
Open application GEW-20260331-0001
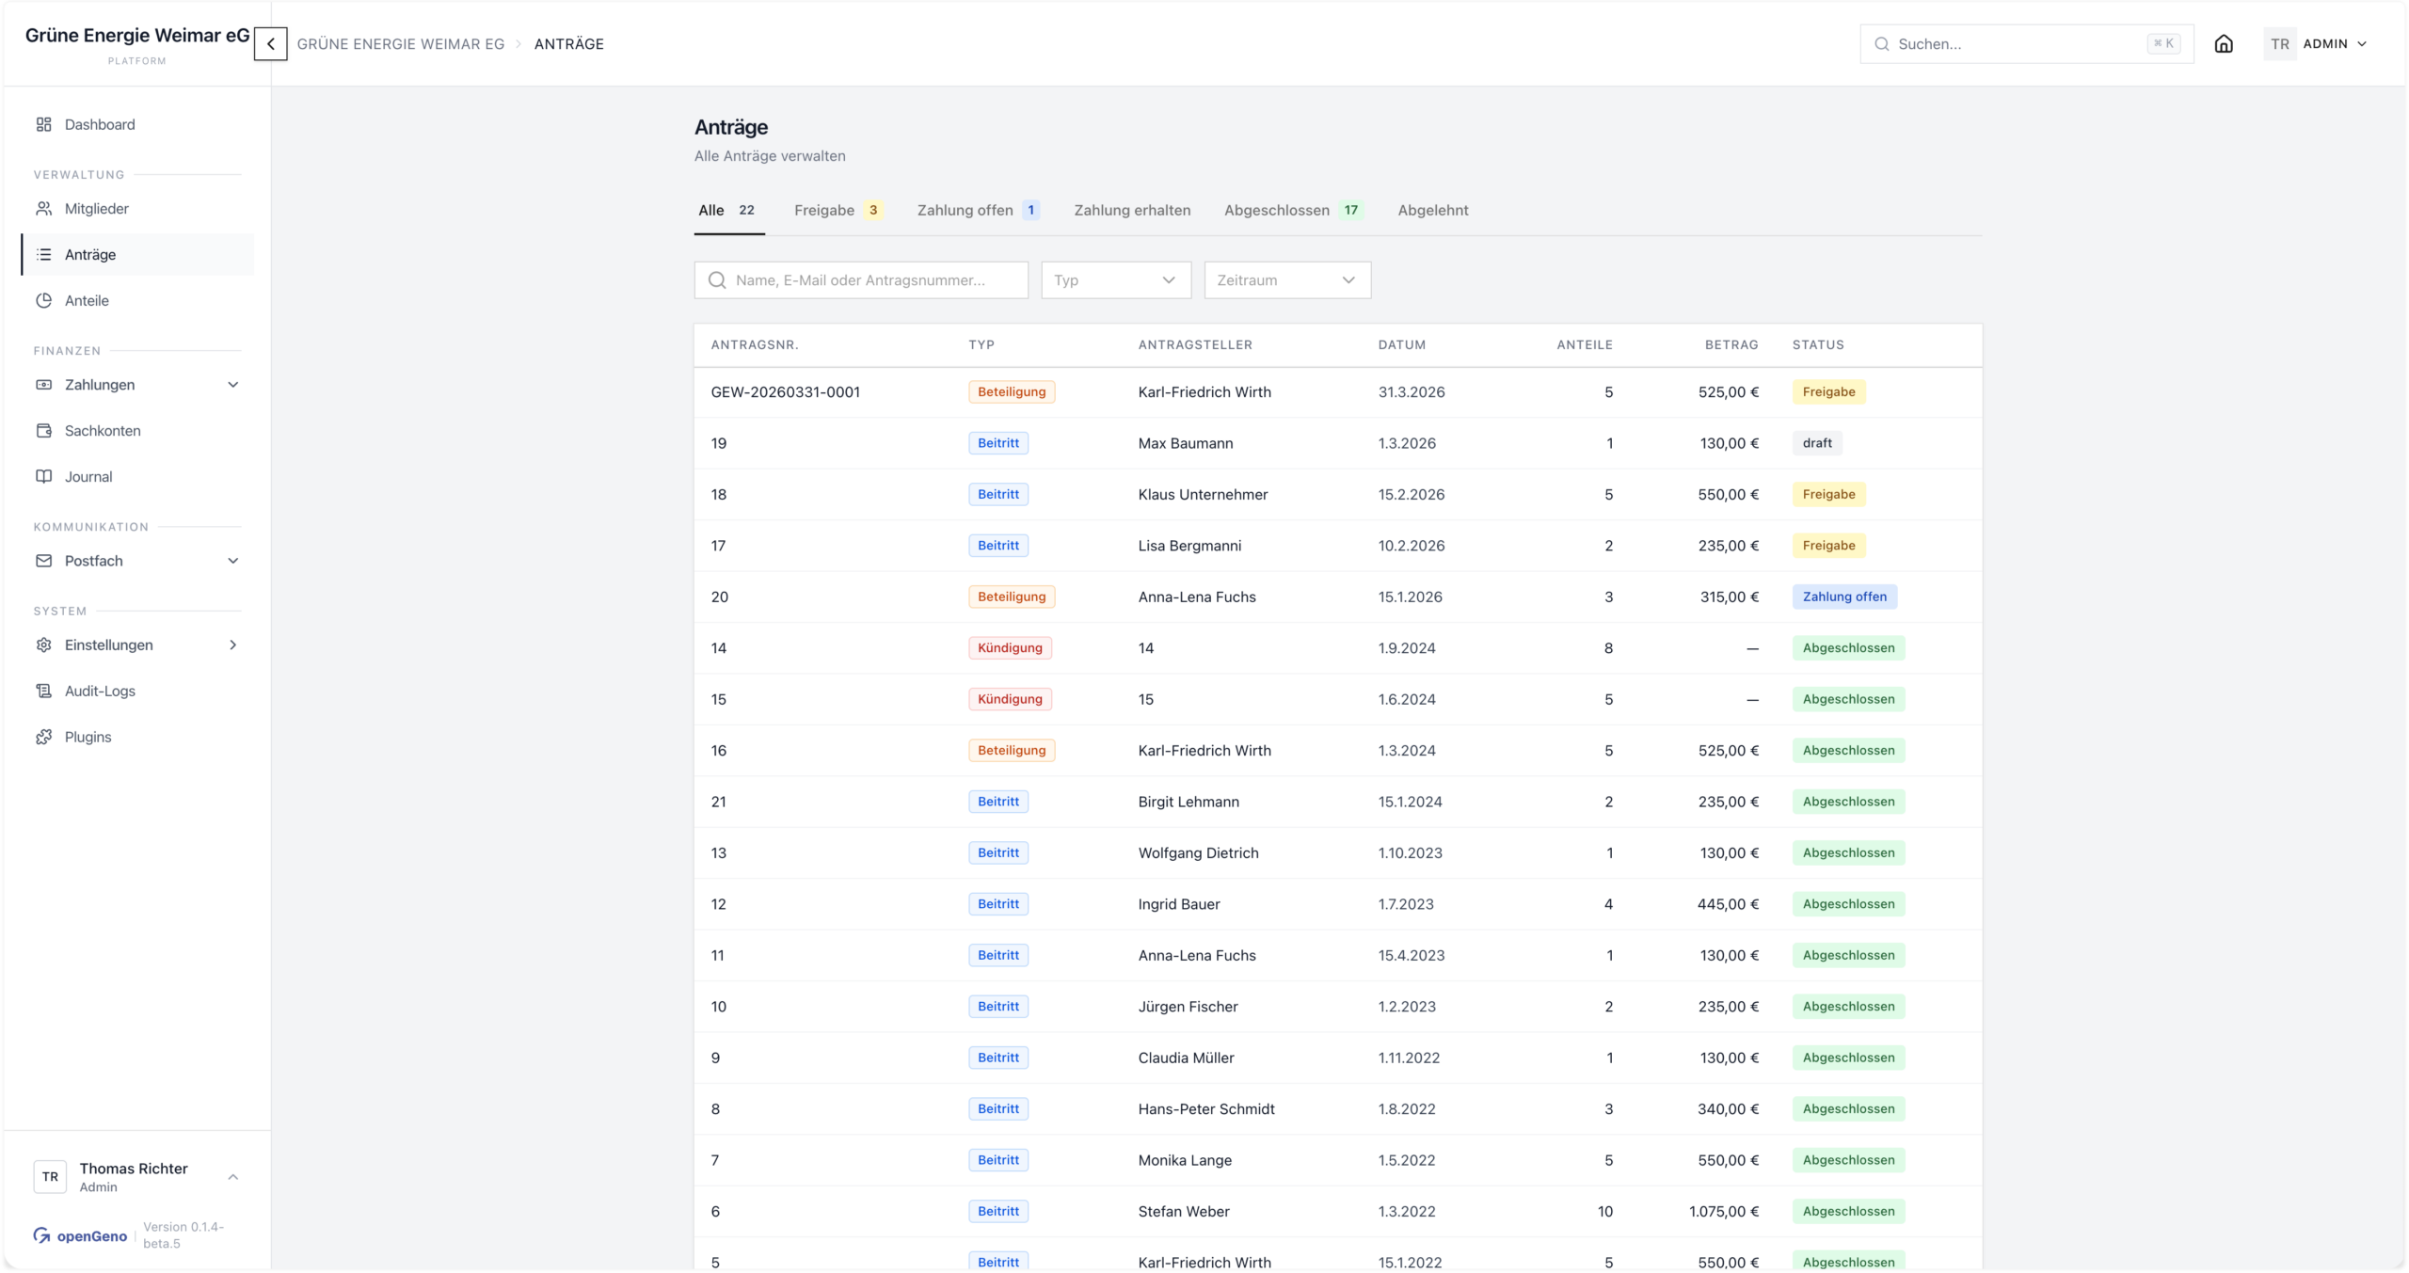[x=785, y=392]
